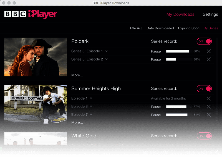
Task: Pause Poldark Episode 1 download at 88%
Action: pos(156,51)
